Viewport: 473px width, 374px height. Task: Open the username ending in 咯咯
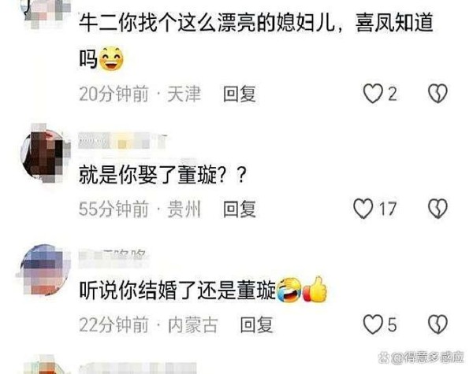pyautogui.click(x=114, y=257)
